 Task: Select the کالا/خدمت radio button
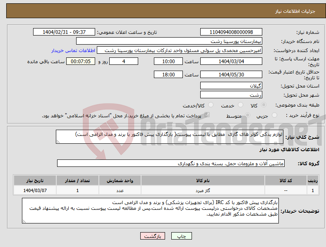point(211,105)
